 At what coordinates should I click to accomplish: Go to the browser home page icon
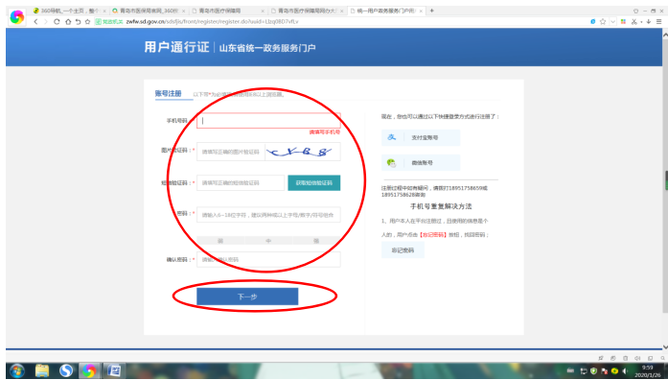pos(68,21)
